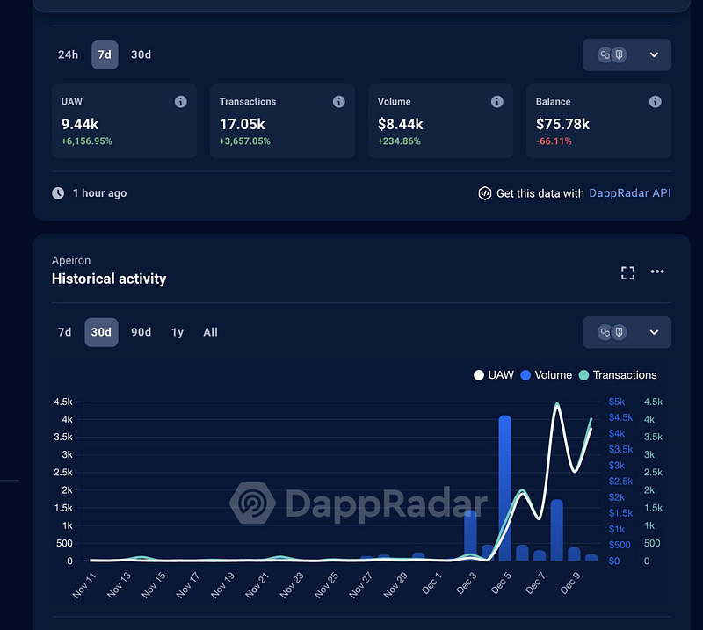703x630 pixels.
Task: Click the UAW 9.44k value
Action: coord(80,124)
